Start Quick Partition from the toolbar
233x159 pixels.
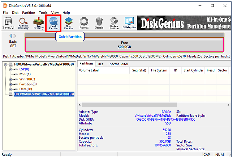(53, 23)
